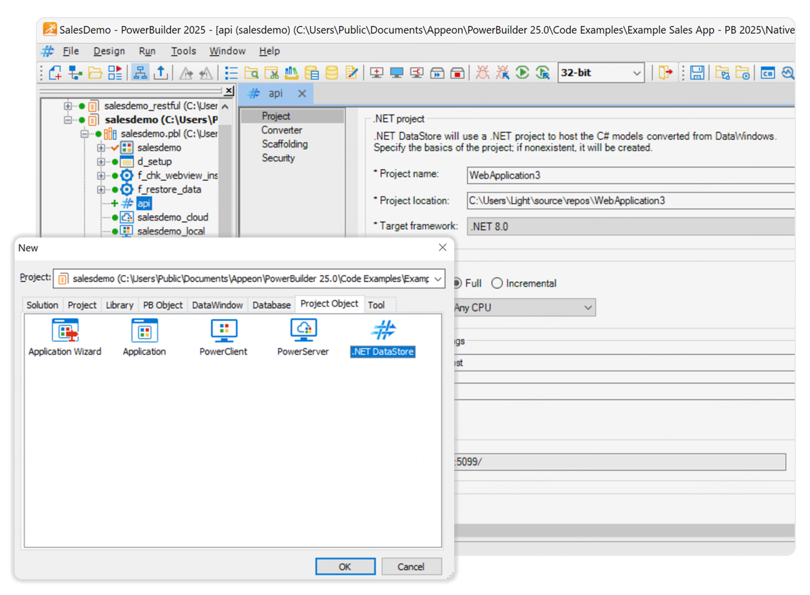Click the blue monitor icon
This screenshot has height=595, width=810.
(x=397, y=73)
